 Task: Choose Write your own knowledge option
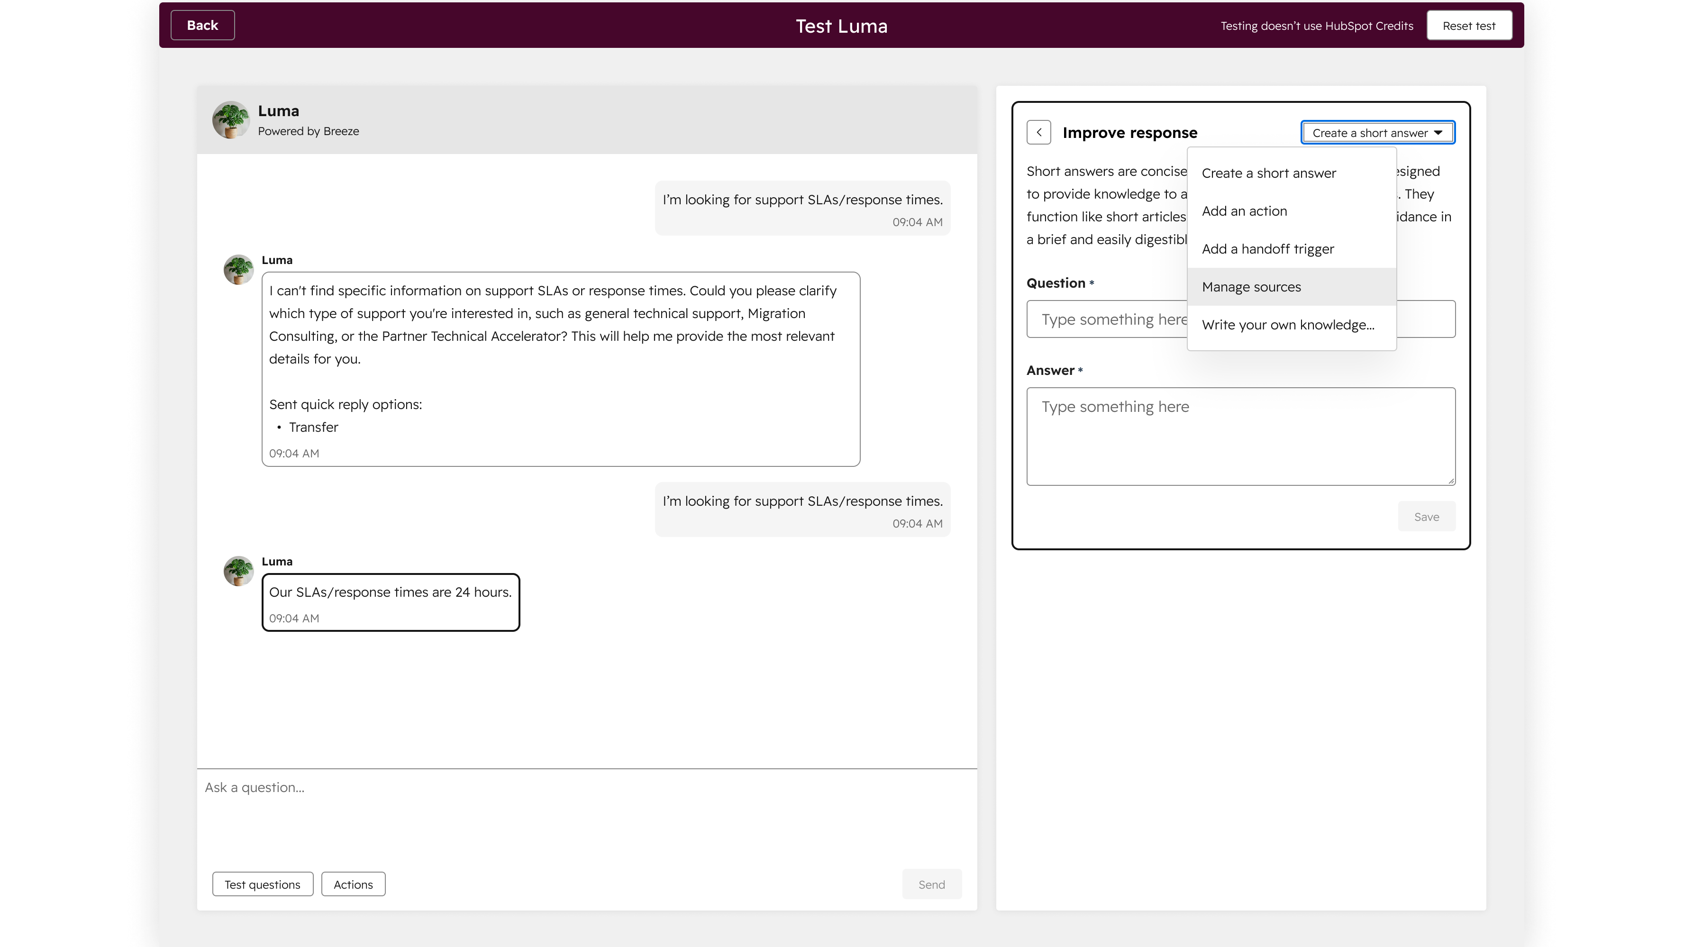(1288, 324)
